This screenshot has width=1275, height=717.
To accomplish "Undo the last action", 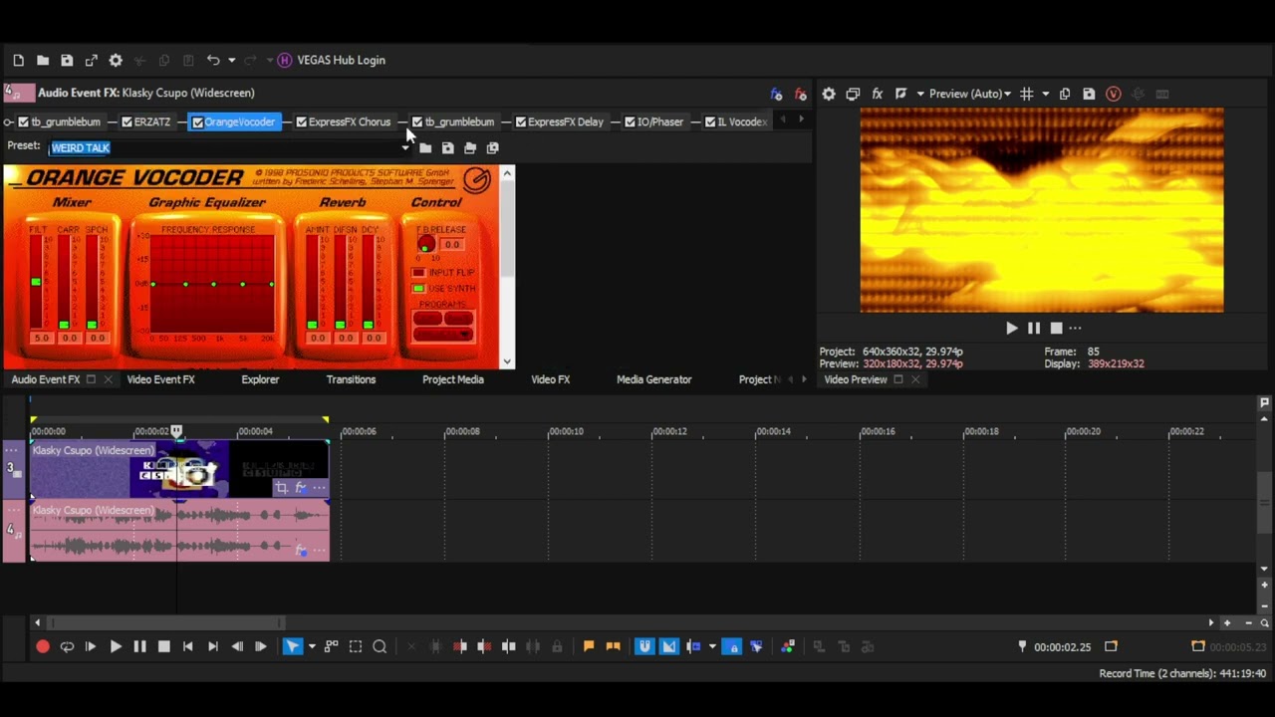I will pos(212,61).
